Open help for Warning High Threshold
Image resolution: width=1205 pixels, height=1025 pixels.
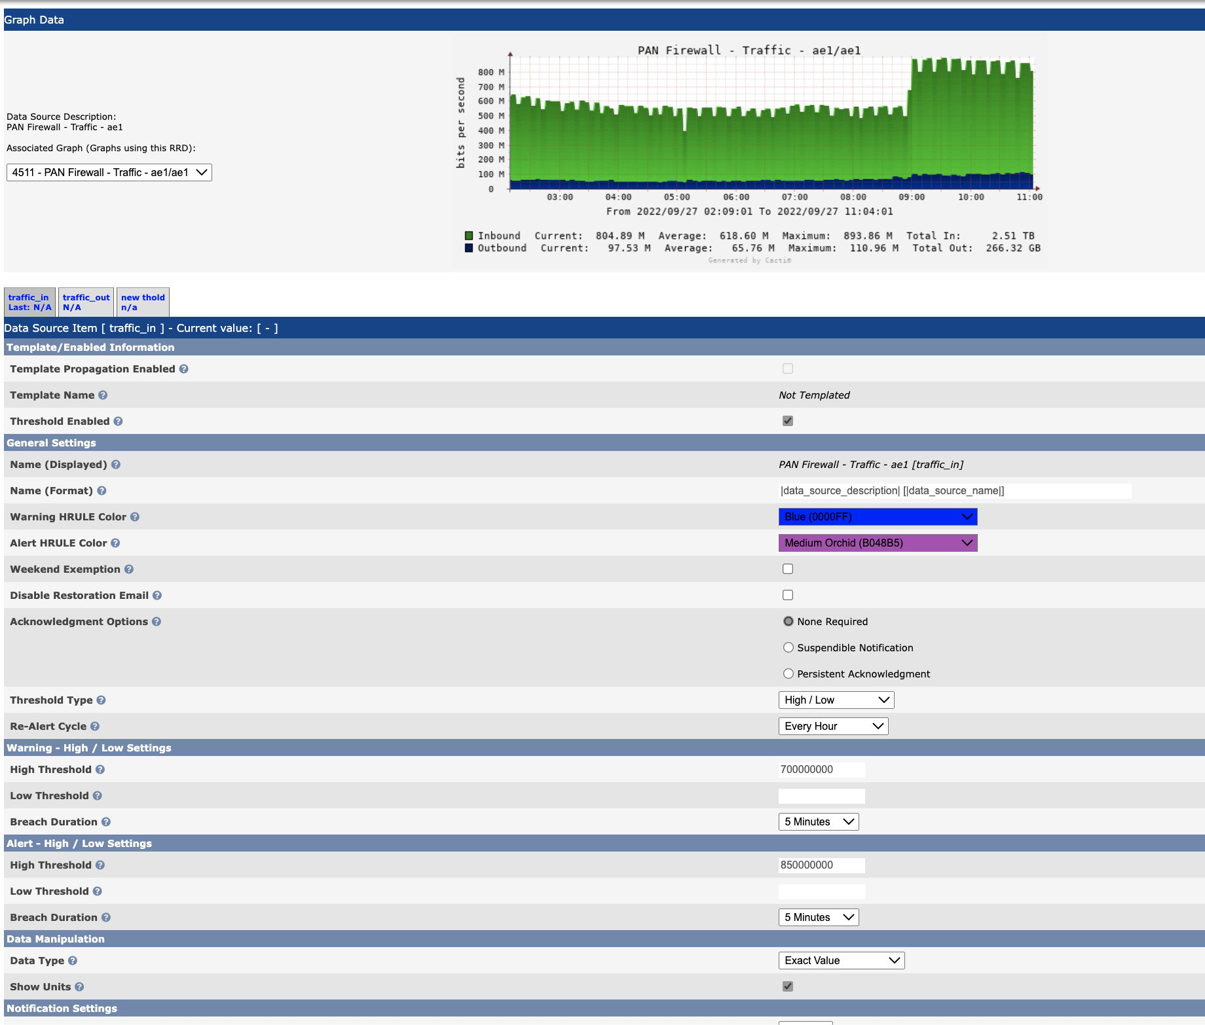pos(100,770)
